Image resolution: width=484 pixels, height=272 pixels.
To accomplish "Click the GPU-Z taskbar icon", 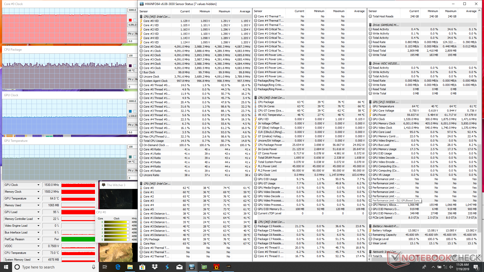I will click(204, 267).
